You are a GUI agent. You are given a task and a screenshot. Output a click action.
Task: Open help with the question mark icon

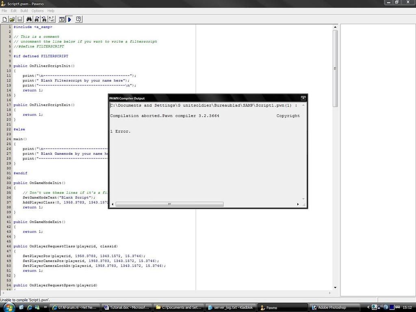[x=78, y=19]
